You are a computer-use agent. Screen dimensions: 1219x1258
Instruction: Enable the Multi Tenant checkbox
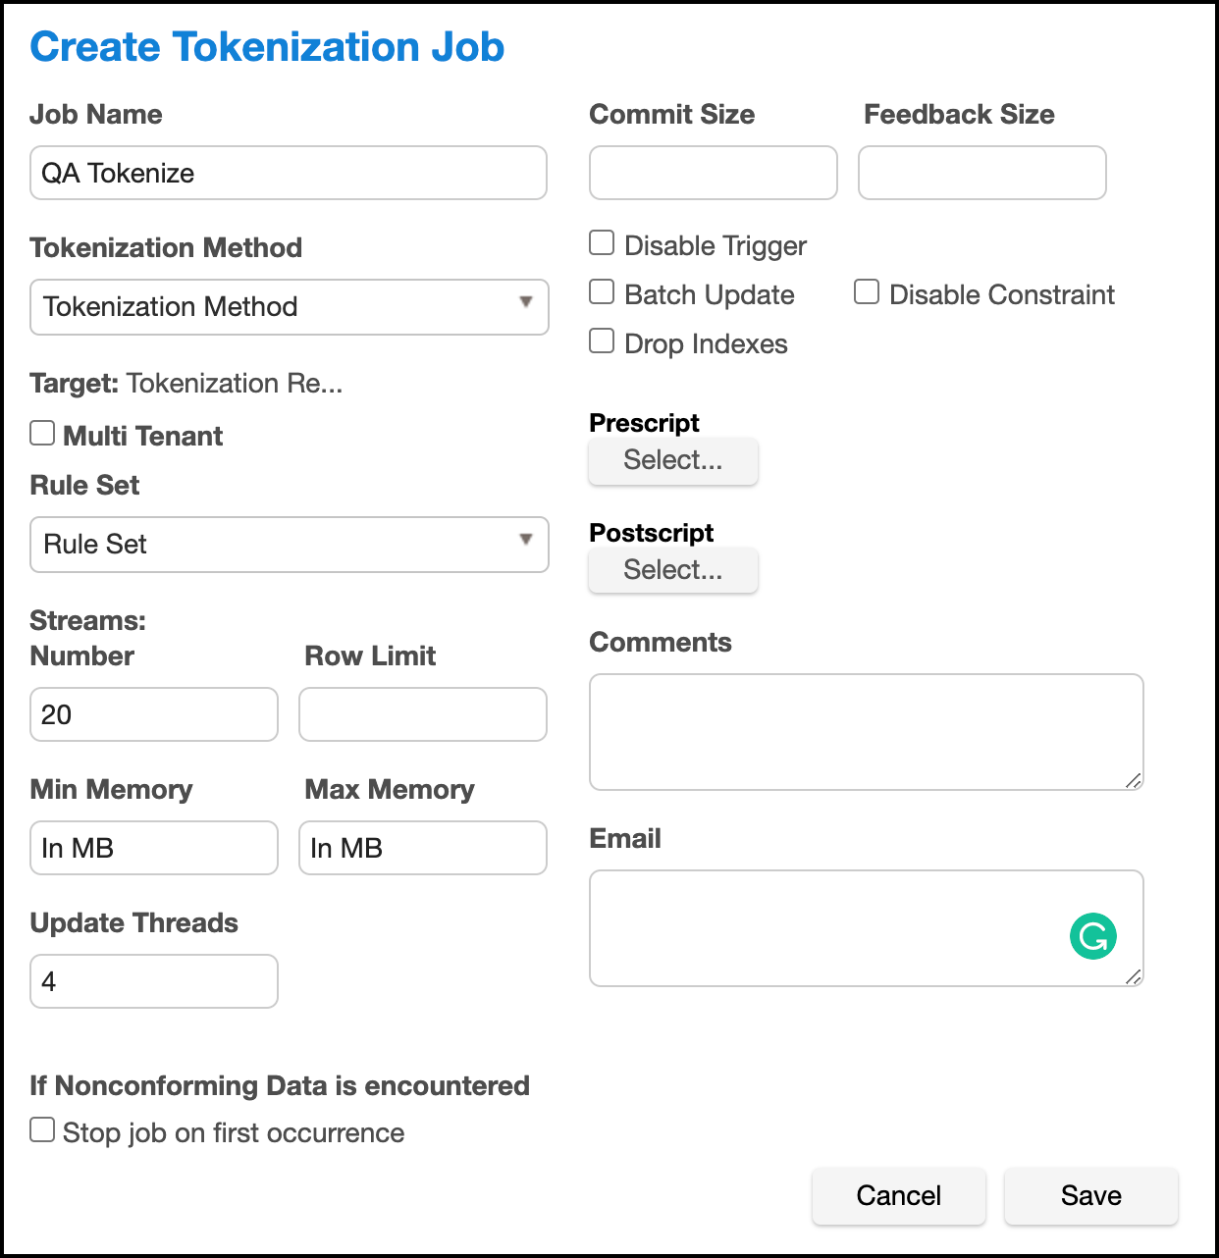pyautogui.click(x=42, y=434)
